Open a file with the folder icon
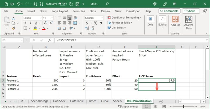Viewport: 210px width, 109px height. (12, 4)
